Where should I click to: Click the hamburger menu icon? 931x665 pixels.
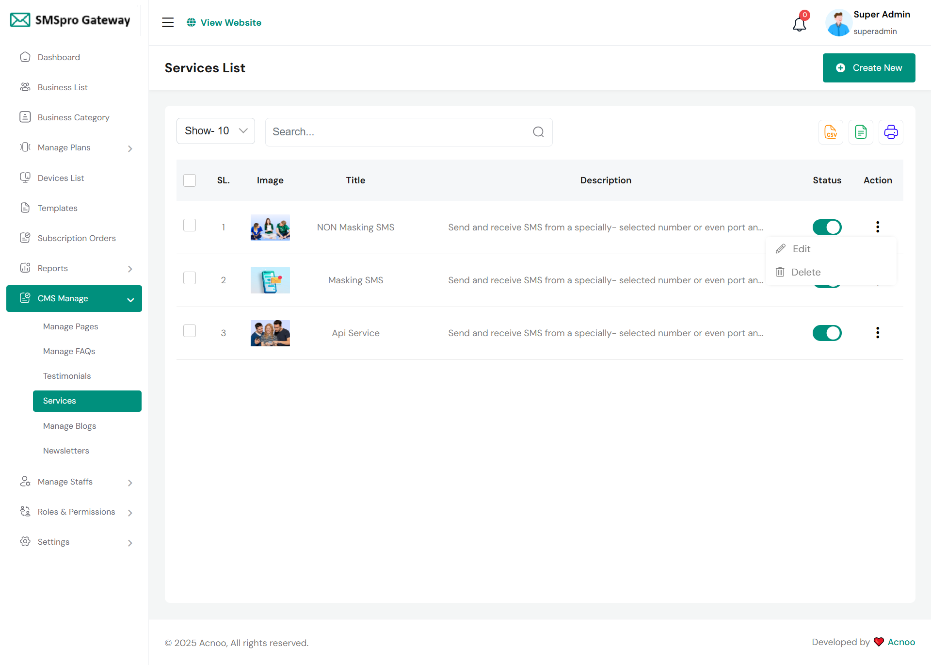168,22
